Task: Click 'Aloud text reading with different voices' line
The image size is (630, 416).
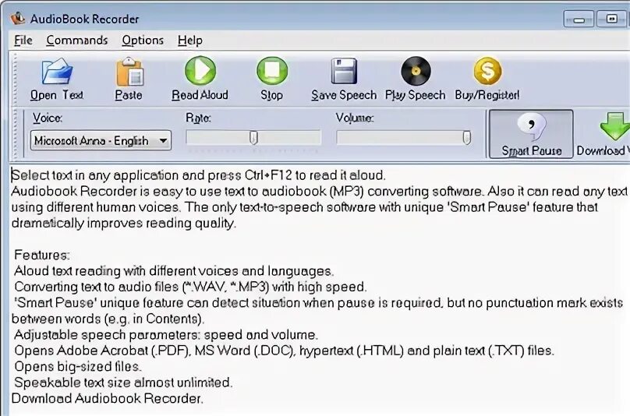Action: click(x=174, y=271)
